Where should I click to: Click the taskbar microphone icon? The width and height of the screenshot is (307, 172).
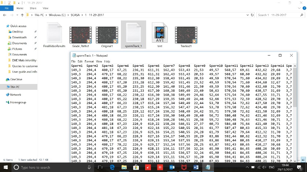[89, 167]
